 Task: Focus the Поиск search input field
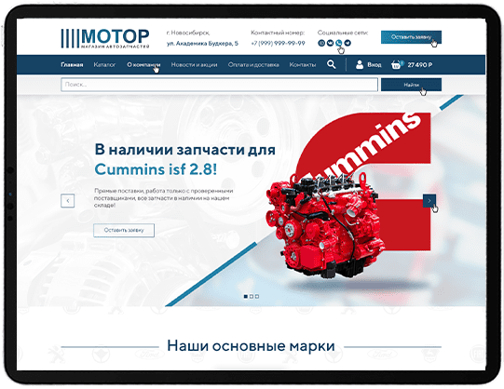click(219, 85)
